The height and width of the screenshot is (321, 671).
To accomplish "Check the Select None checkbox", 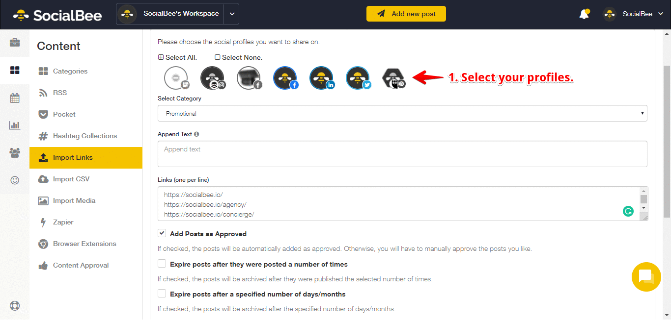I will (218, 57).
